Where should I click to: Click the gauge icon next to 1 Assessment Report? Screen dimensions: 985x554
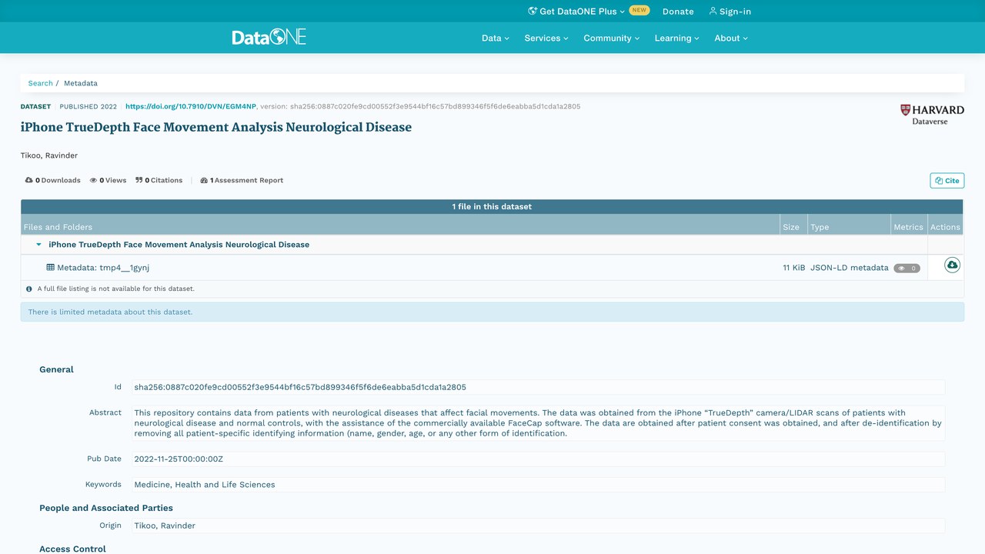click(204, 180)
